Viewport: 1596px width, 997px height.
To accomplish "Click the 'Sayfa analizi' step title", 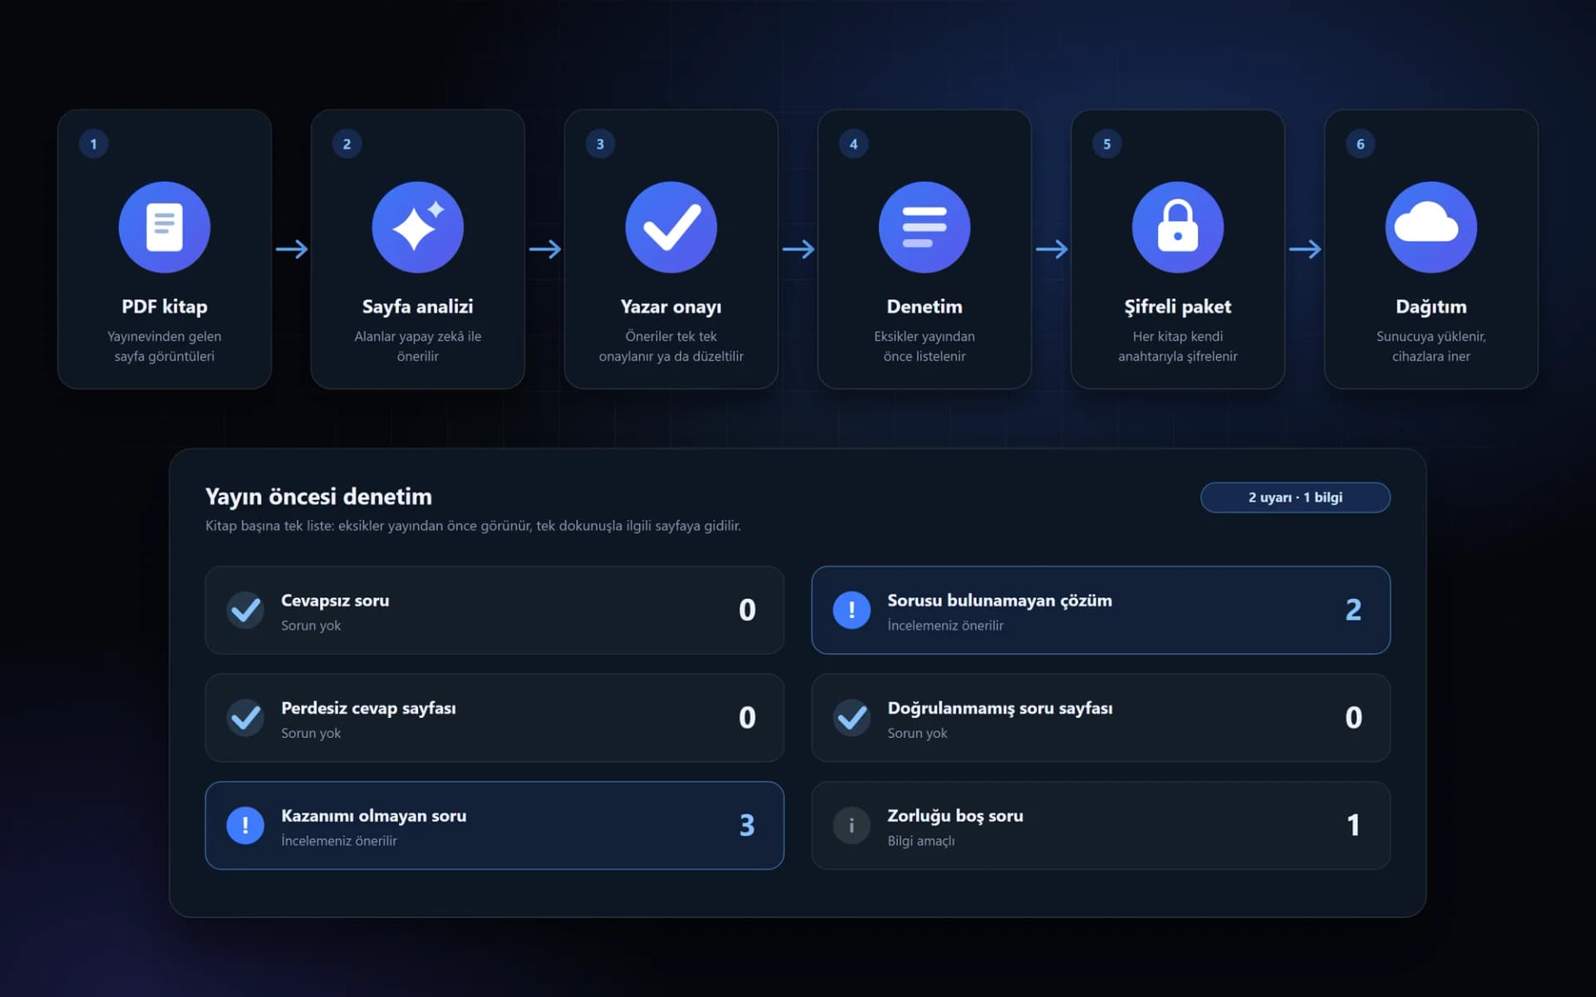I will (417, 307).
